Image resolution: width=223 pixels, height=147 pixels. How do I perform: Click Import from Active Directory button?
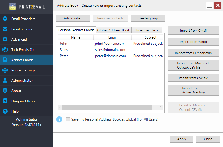coord(193,90)
